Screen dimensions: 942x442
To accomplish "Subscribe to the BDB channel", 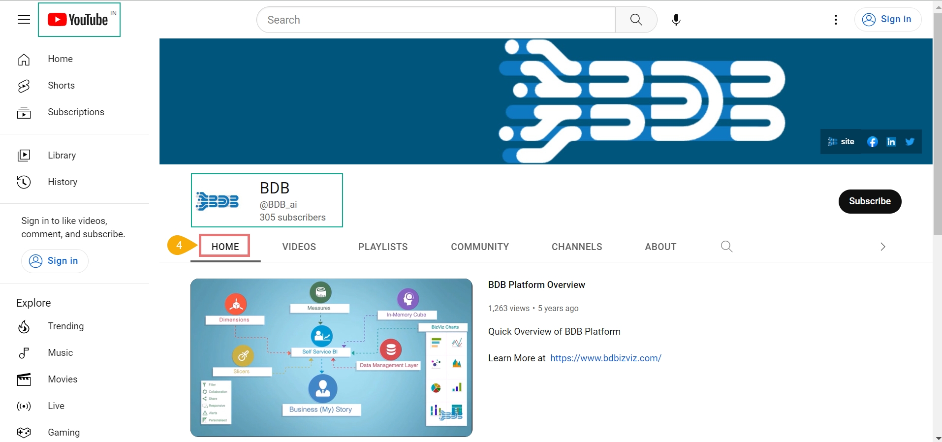I will click(870, 201).
